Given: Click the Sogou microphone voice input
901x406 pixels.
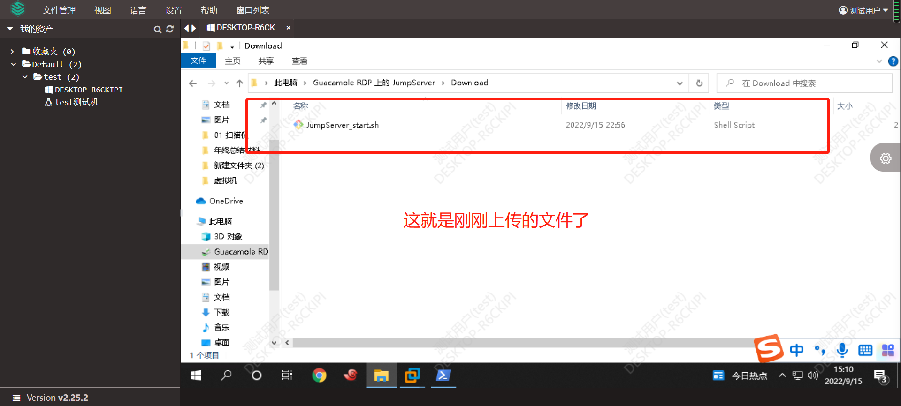Looking at the screenshot, I should 842,350.
